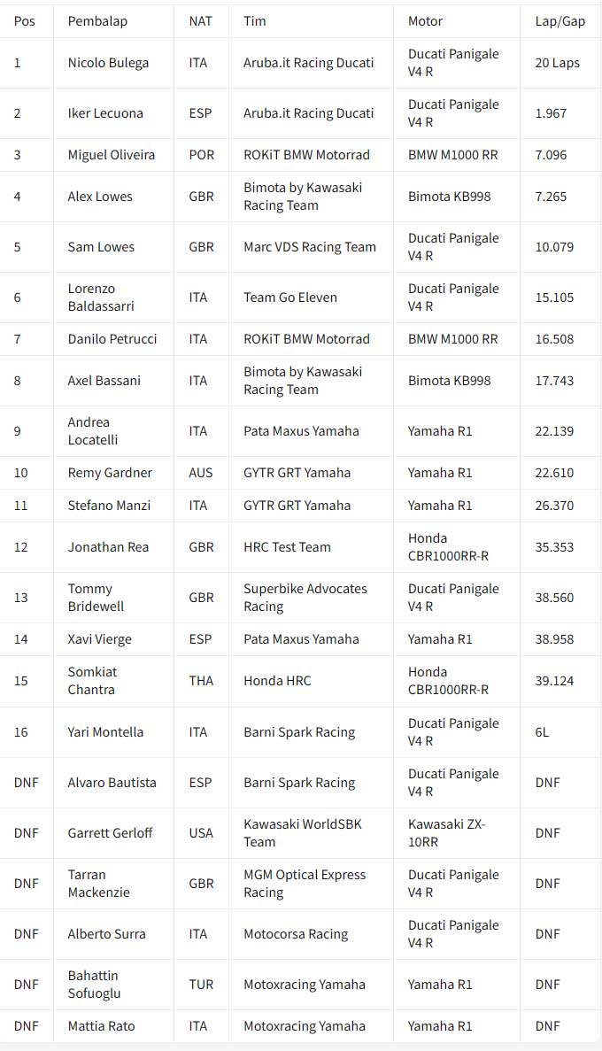Select Kawasaki WorldSBK Team cell
602x1051 pixels.
tap(303, 833)
